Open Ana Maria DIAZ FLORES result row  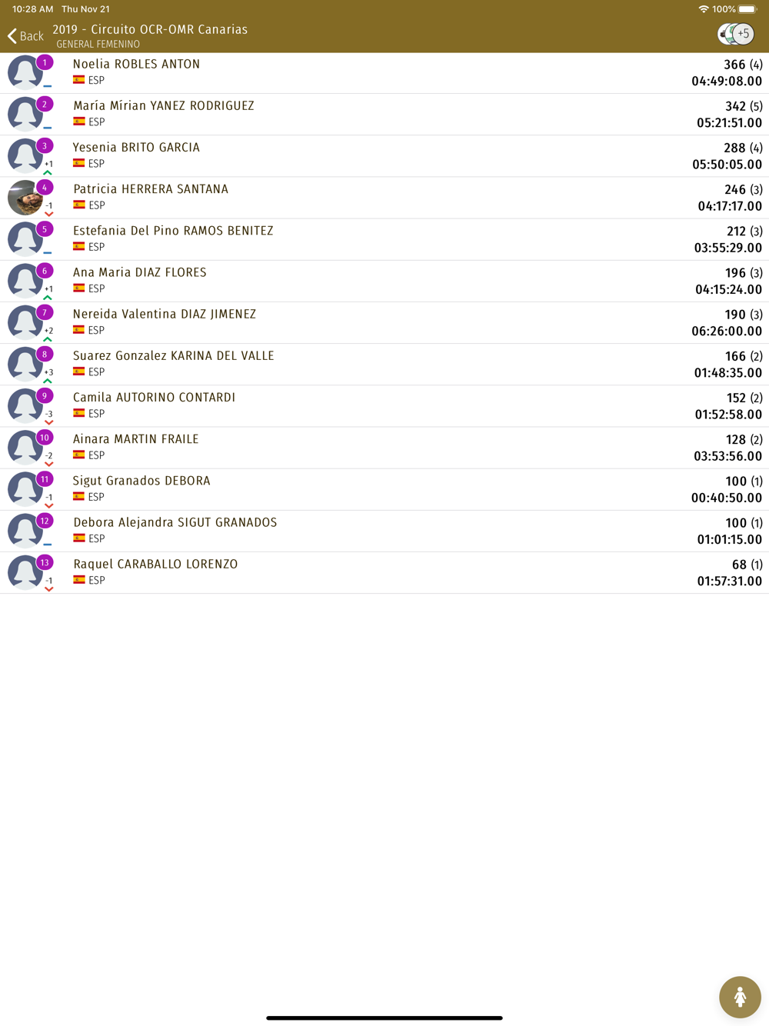tap(384, 281)
